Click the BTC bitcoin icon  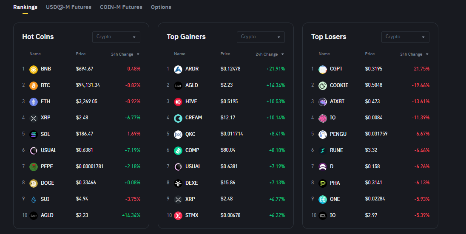(33, 85)
